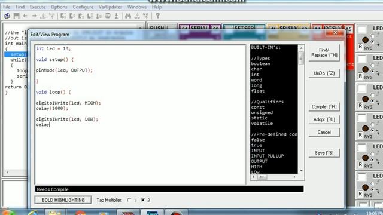Open the Windows menu
The height and width of the screenshot is (215, 383).
(137, 7)
